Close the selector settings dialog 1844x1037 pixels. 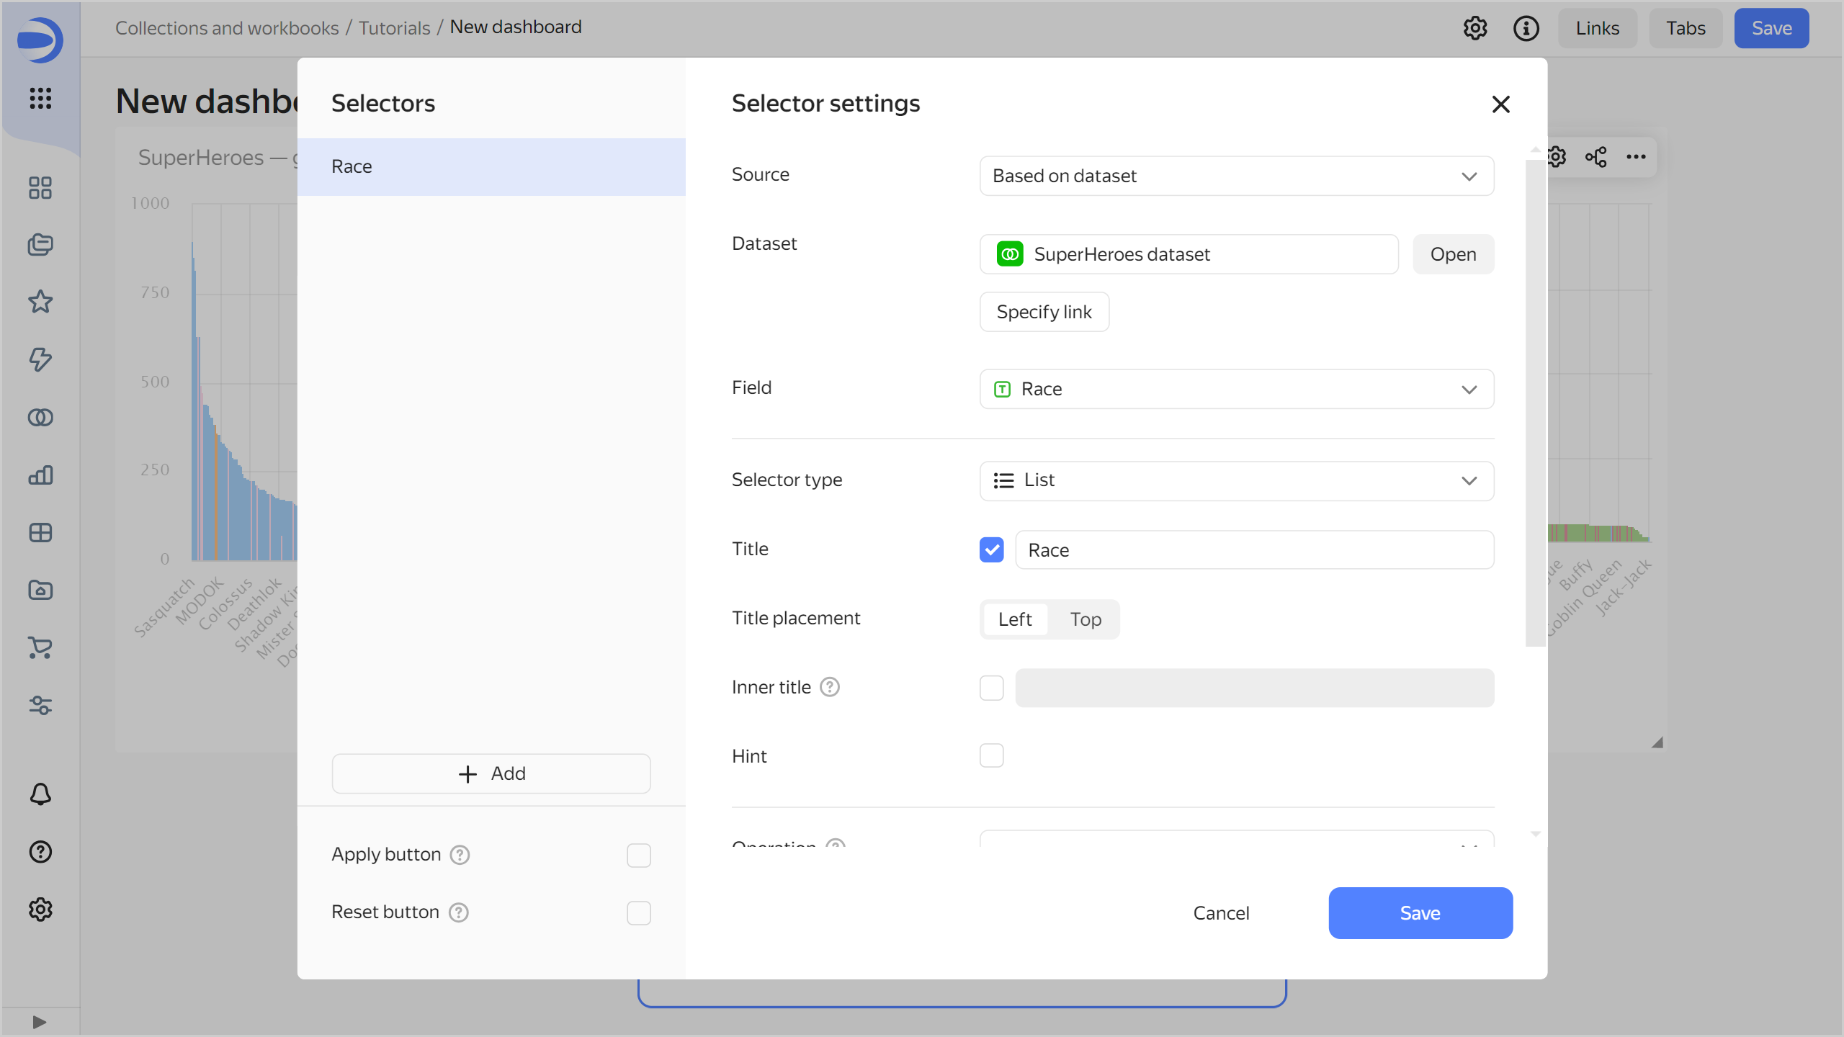point(1501,104)
